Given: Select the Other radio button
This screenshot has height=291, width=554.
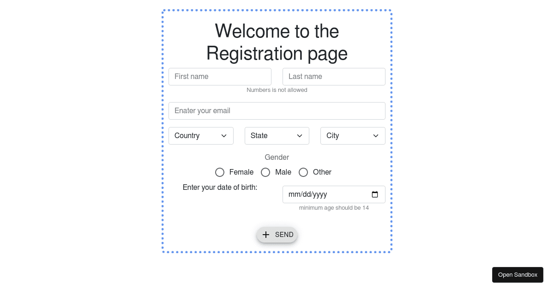Looking at the screenshot, I should (x=303, y=172).
